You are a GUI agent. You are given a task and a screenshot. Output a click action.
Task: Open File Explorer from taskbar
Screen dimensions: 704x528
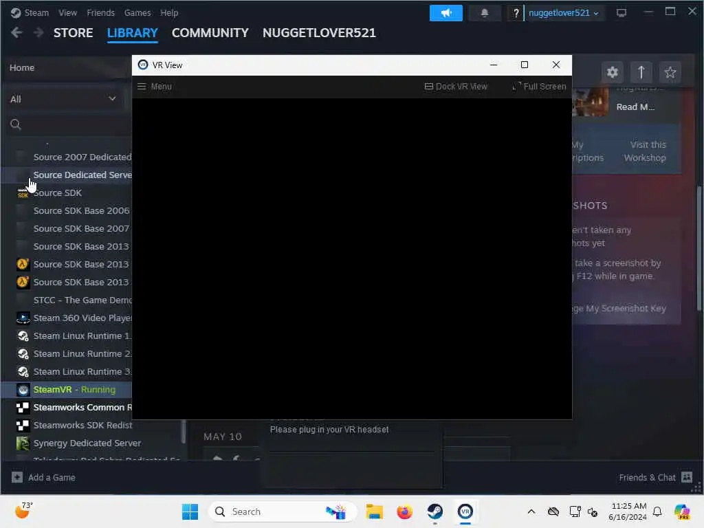tap(374, 511)
